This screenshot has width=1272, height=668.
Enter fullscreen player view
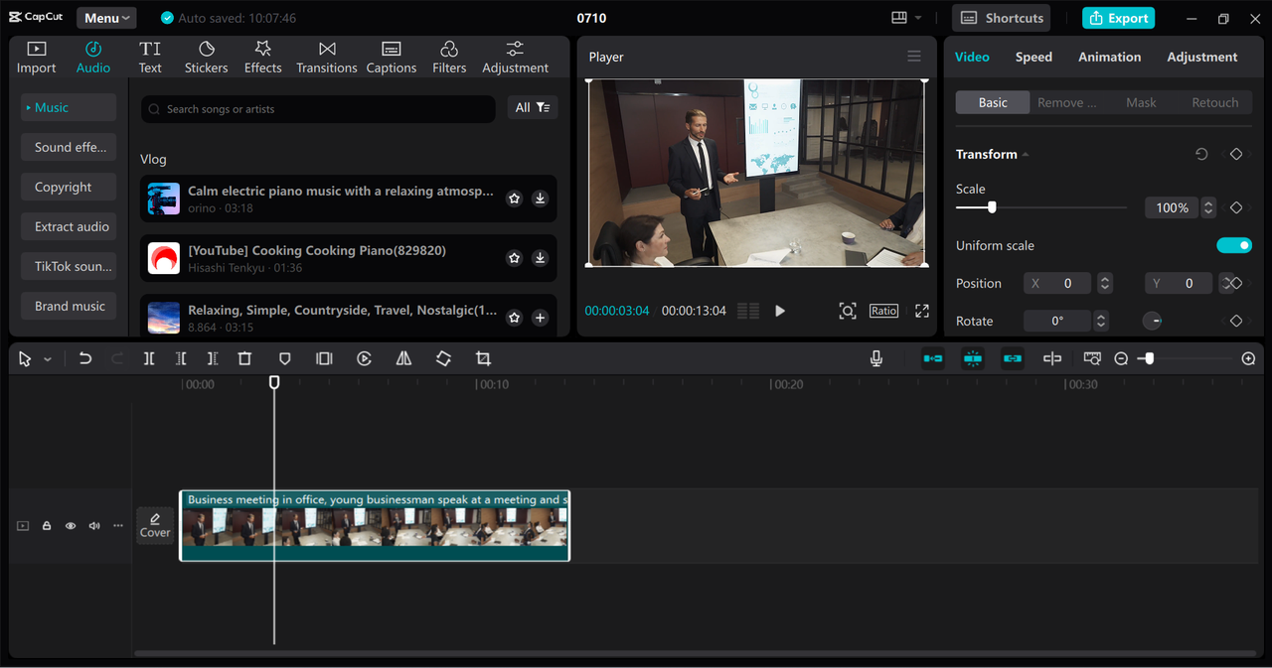922,311
